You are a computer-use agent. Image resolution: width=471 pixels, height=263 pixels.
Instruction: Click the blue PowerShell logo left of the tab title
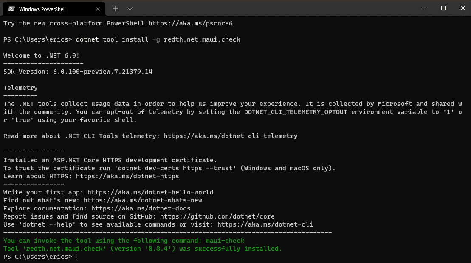[x=11, y=8]
